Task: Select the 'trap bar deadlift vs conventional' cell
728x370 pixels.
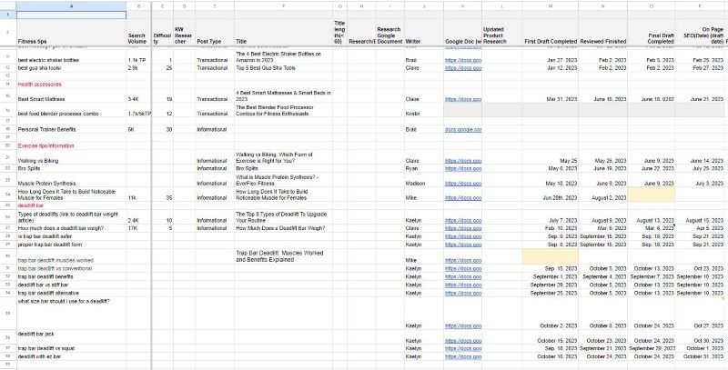Action: (72, 268)
